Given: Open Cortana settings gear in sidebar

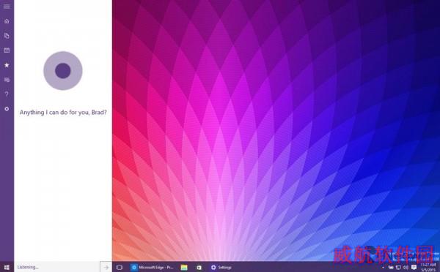Looking at the screenshot, I should (x=7, y=109).
